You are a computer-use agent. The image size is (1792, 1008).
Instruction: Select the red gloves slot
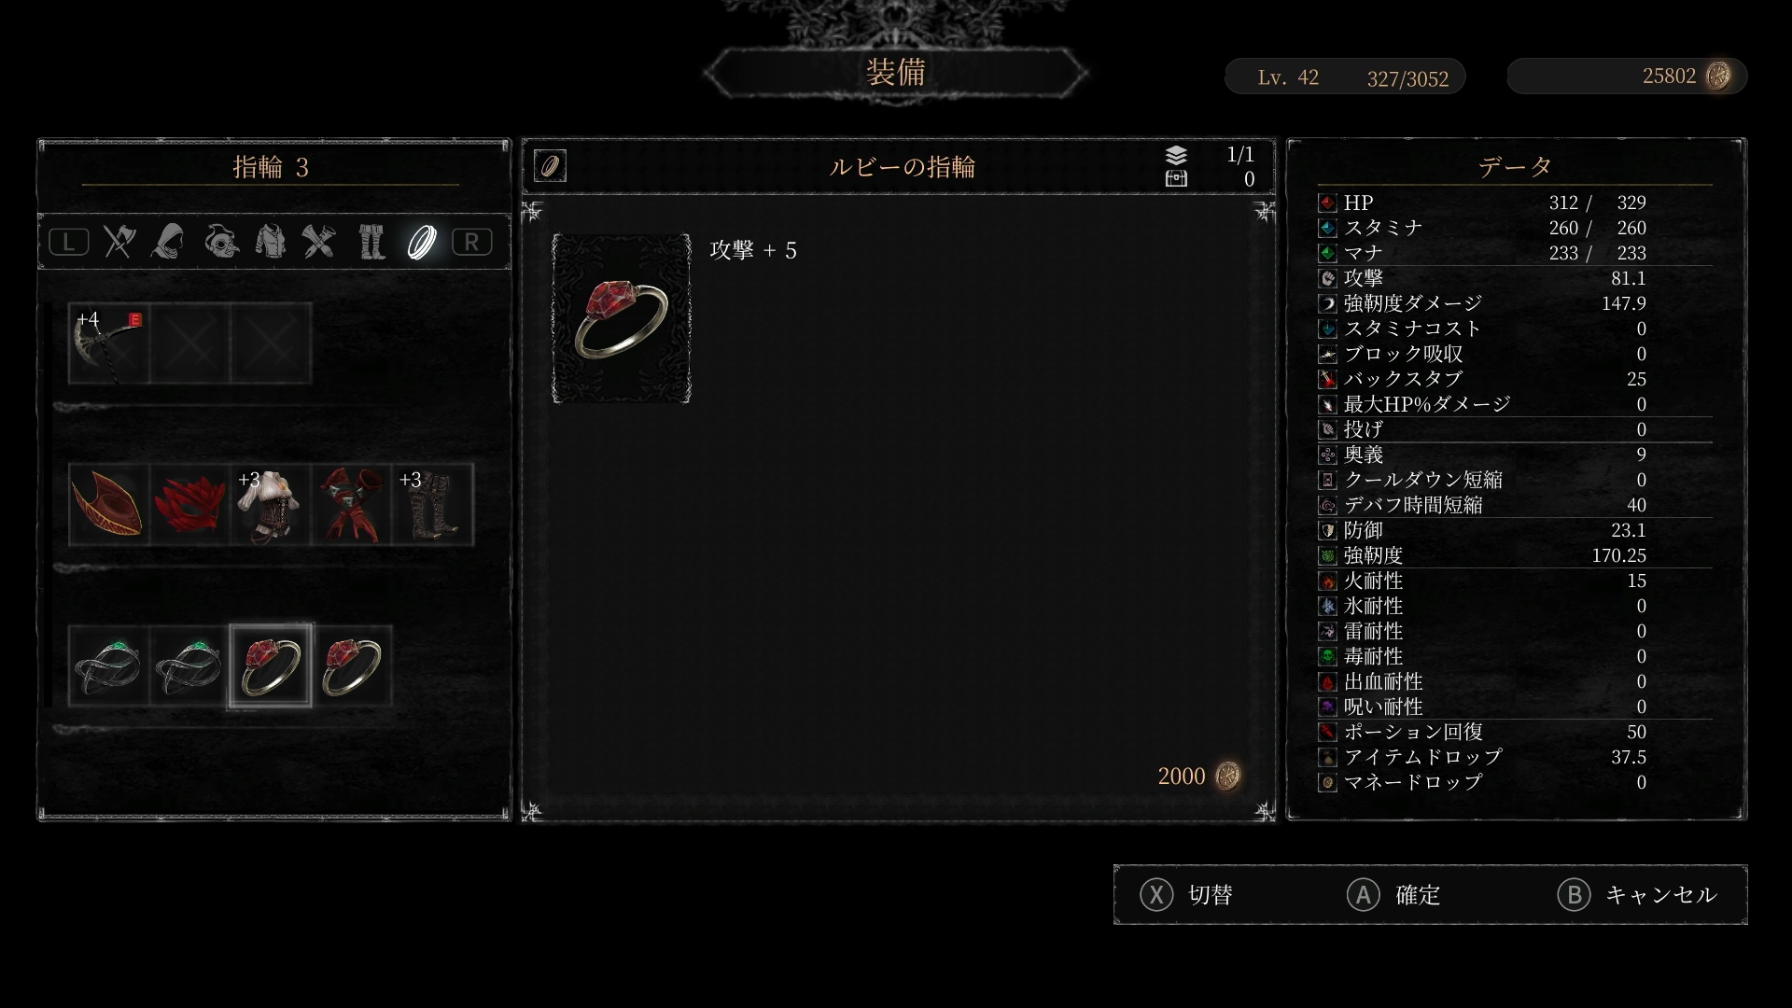point(351,504)
